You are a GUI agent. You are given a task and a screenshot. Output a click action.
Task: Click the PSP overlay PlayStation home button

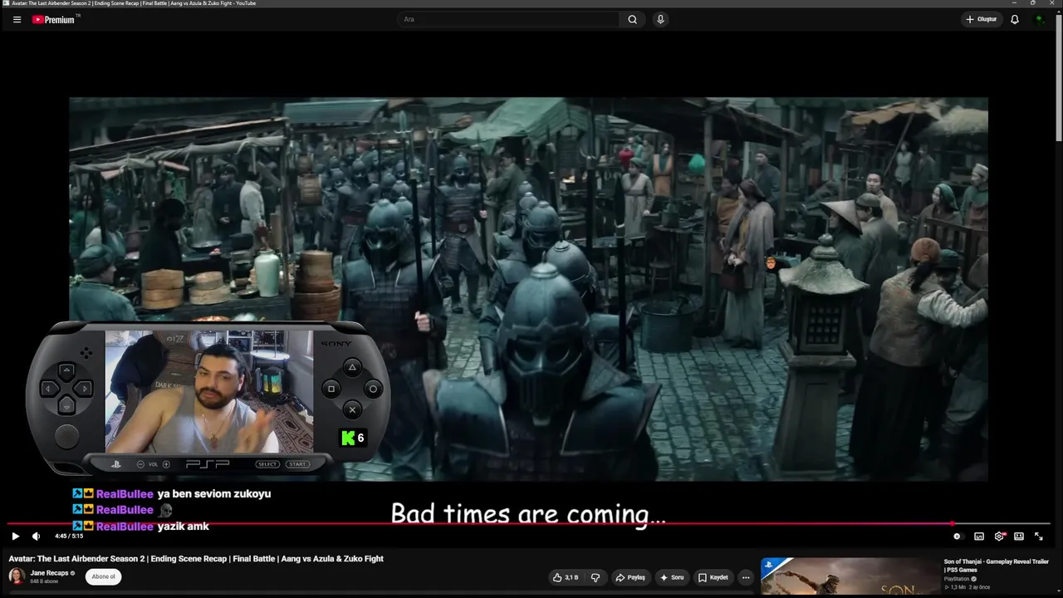click(116, 464)
